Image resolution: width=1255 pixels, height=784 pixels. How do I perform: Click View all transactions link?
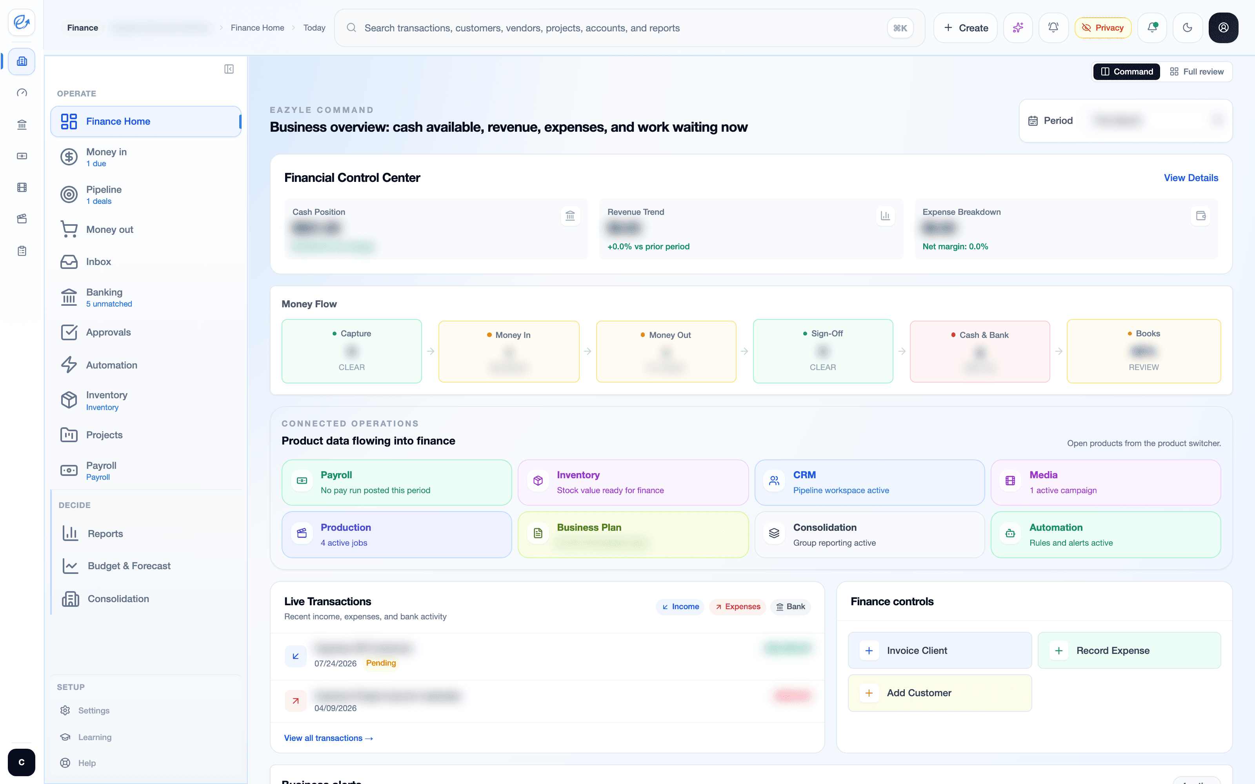tap(328, 738)
